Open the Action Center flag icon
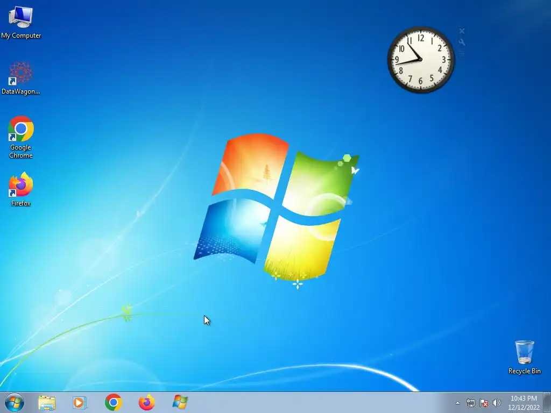Image resolution: width=551 pixels, height=413 pixels. click(x=484, y=403)
